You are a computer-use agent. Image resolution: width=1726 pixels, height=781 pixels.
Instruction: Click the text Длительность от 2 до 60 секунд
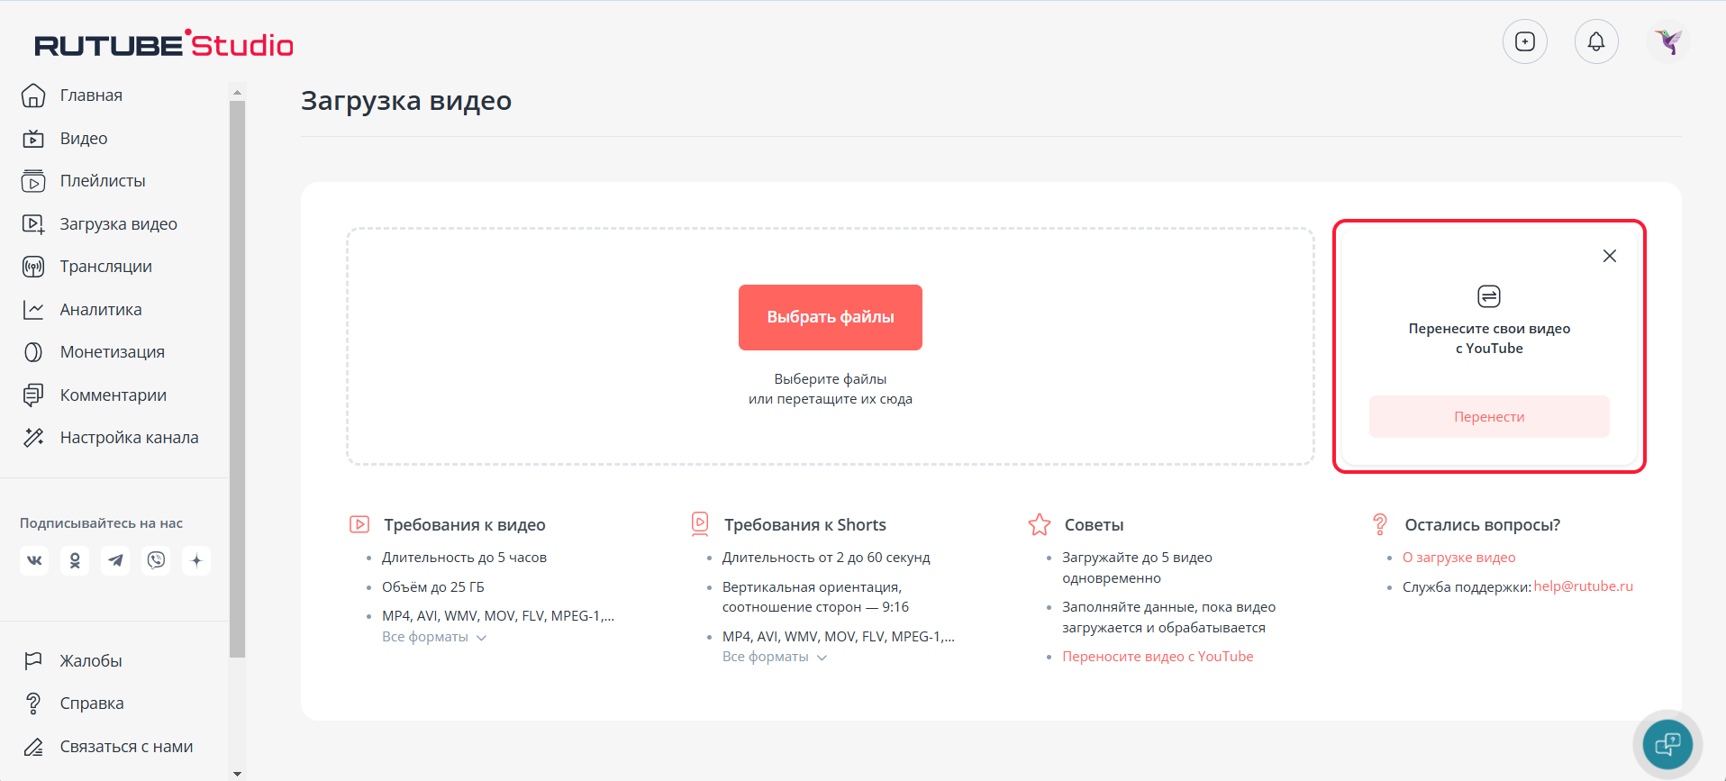coord(826,558)
